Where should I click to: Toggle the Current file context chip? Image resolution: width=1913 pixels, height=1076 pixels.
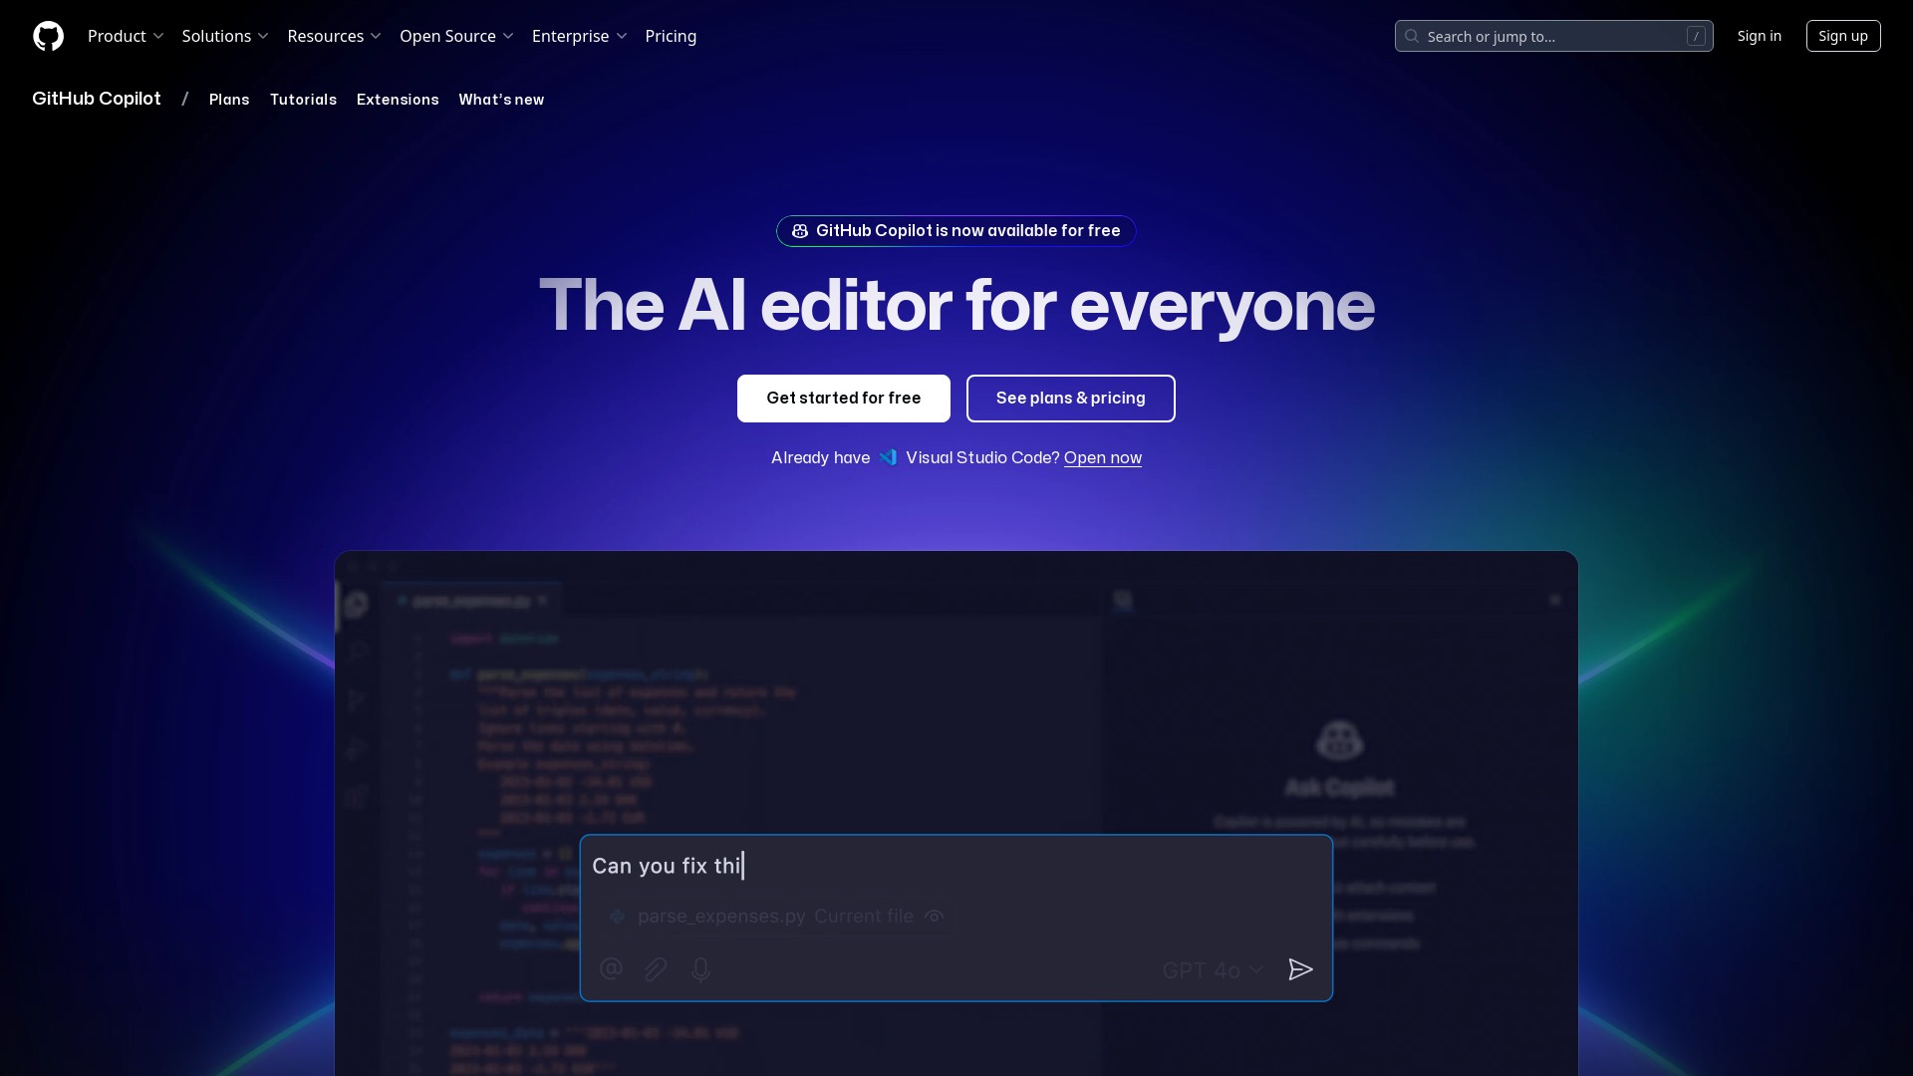pyautogui.click(x=863, y=917)
